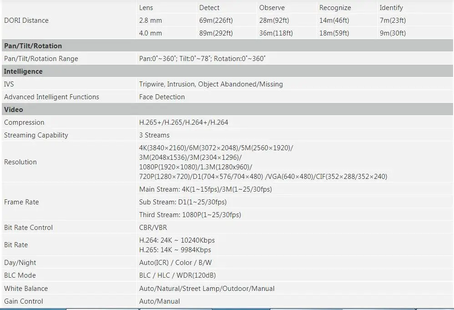Click the "Main Stream: 4K(1~15fps)" value
The height and width of the screenshot is (310, 454).
pos(206,189)
